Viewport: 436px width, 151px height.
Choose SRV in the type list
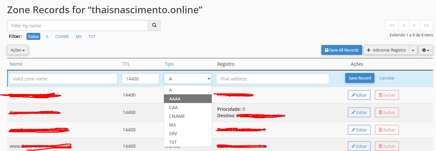(x=188, y=134)
